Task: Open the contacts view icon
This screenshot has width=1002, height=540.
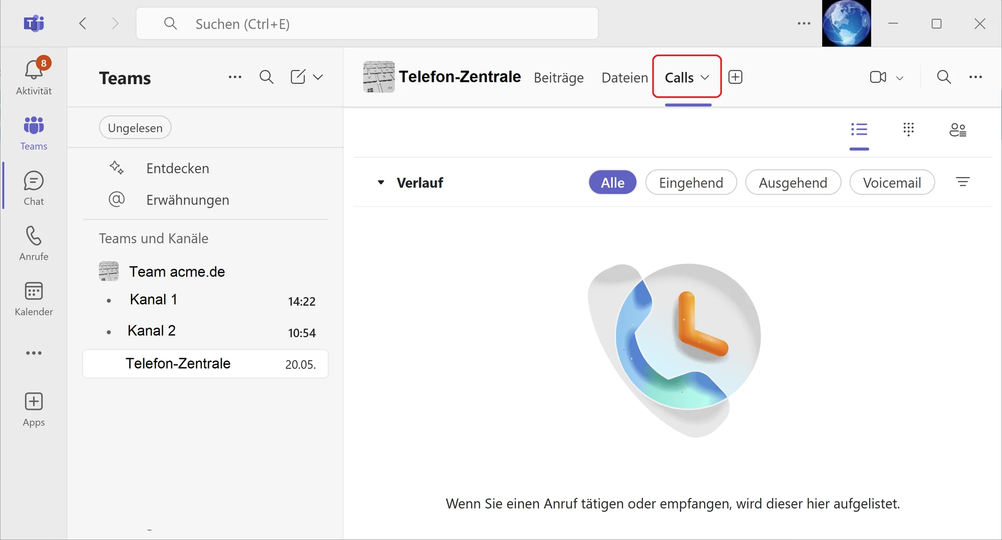Action: pos(958,130)
